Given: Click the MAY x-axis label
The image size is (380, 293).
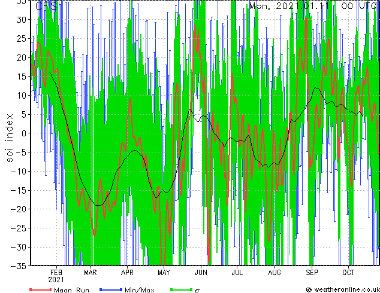Looking at the screenshot, I should click(x=164, y=273).
